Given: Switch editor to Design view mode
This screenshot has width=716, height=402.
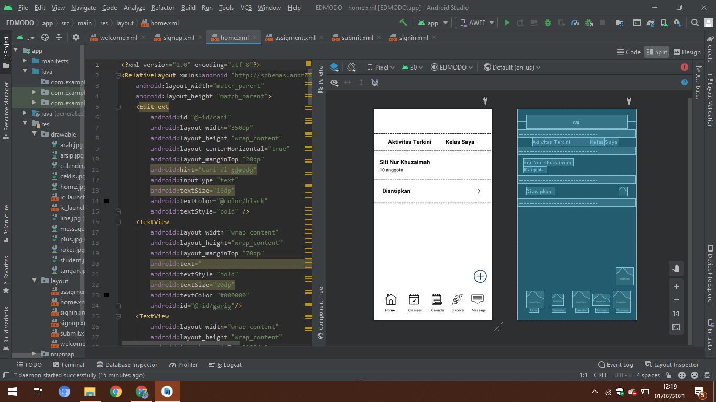Looking at the screenshot, I should coord(687,52).
